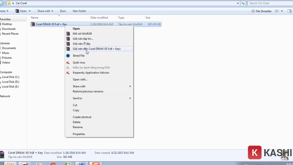Screen dimensions: 293x165
Task: Click the File Shredder toolbar button
Action: pyautogui.click(x=262, y=11)
